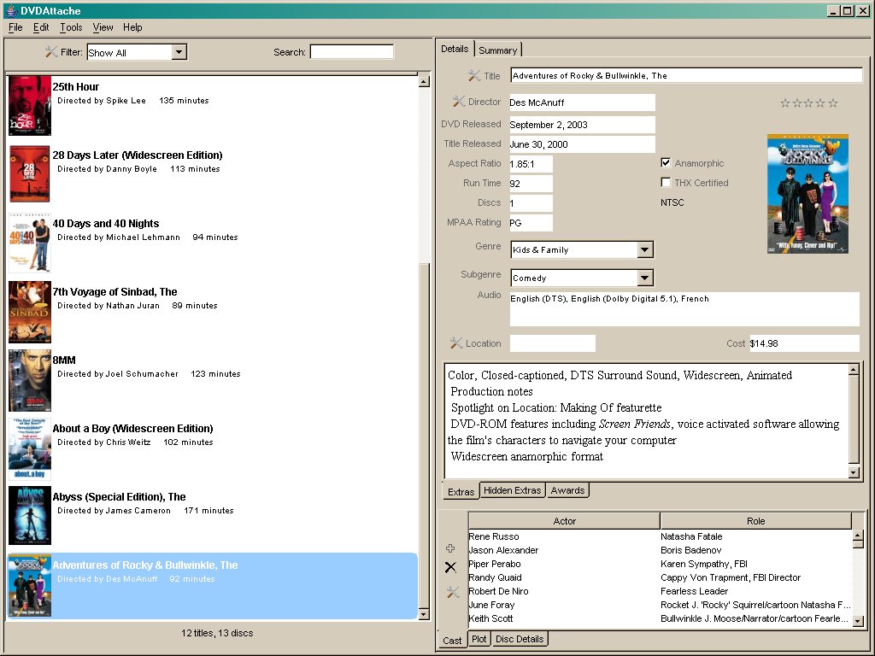The image size is (875, 656).
Task: Click the tools icon next to Title
Action: tap(475, 76)
